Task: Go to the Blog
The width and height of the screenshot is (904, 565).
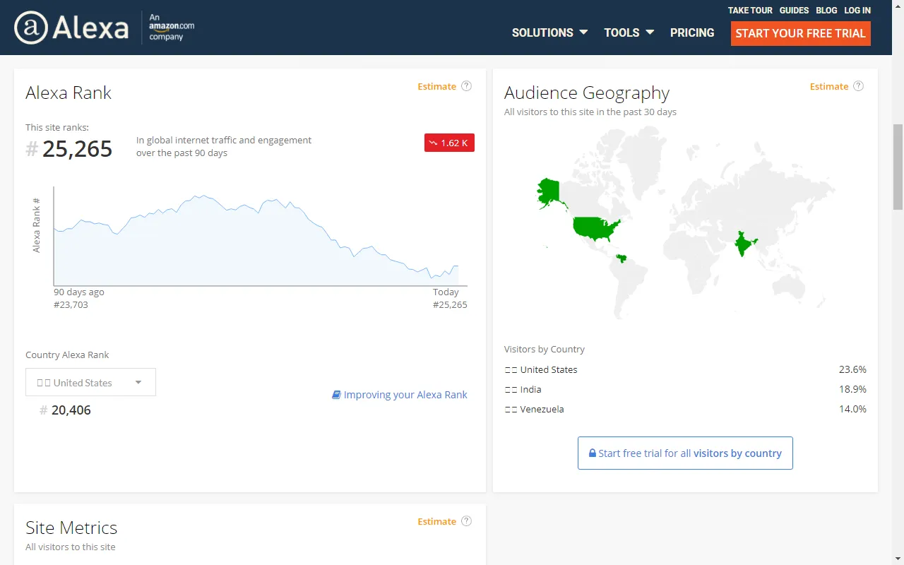Action: click(x=826, y=11)
